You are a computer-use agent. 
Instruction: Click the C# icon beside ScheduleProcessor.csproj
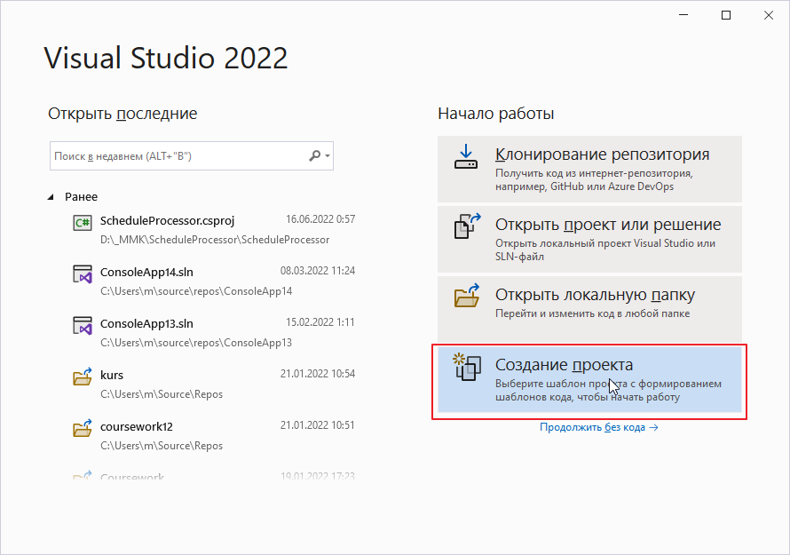83,222
